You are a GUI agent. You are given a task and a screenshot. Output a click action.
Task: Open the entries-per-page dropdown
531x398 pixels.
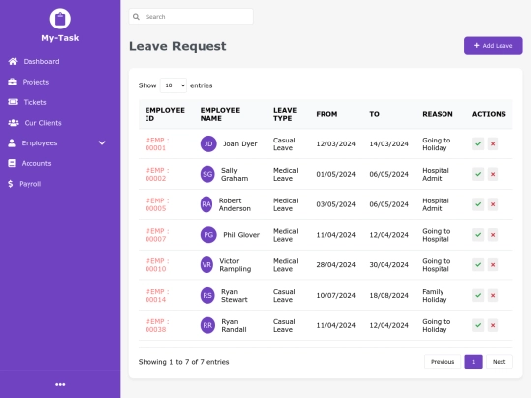(173, 85)
